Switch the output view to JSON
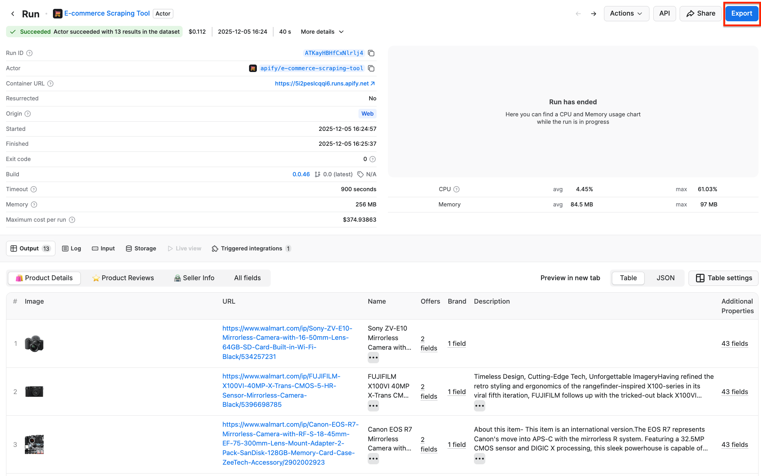The height and width of the screenshot is (476, 761). point(665,278)
